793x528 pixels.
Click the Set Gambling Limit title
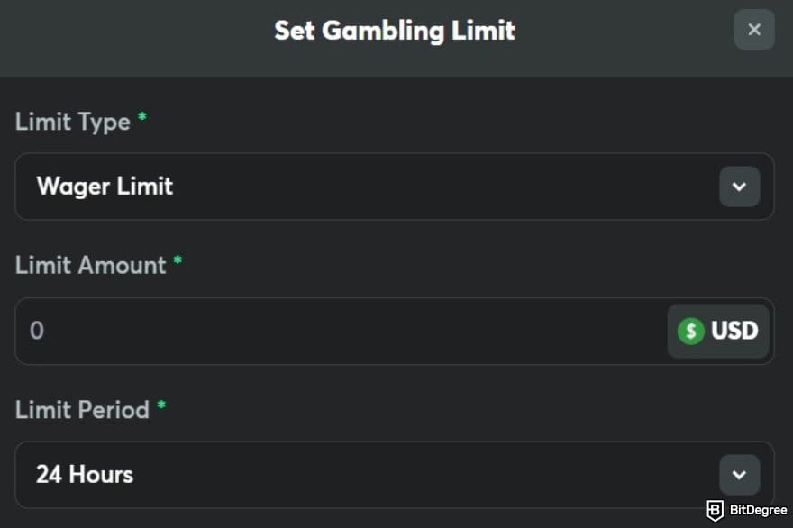click(395, 30)
